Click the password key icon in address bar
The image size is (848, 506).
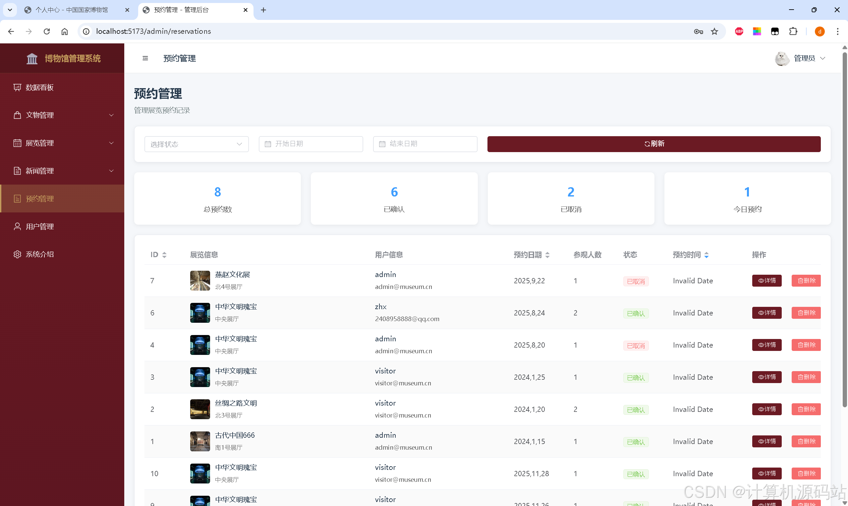pos(698,31)
